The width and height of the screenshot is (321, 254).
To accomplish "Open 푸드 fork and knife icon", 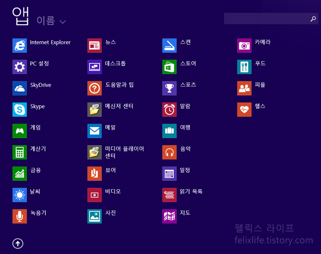I will pyautogui.click(x=244, y=67).
